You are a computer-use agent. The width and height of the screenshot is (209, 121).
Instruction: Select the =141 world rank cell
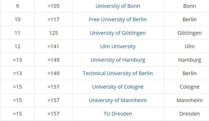pyautogui.click(x=53, y=46)
